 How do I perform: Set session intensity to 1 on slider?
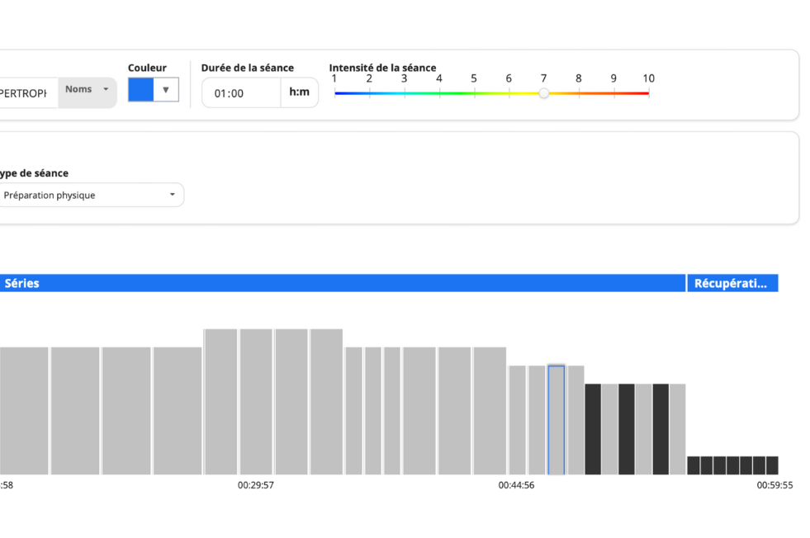pos(335,93)
